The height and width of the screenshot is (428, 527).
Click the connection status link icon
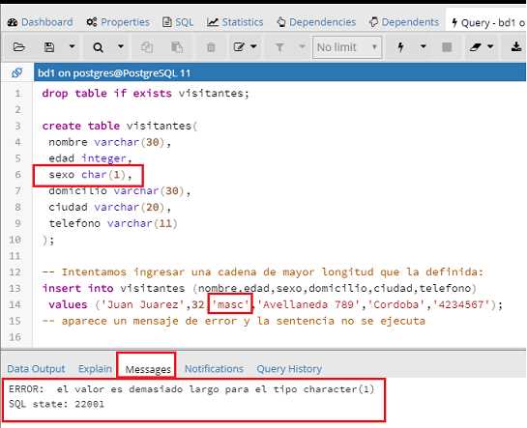[16, 72]
